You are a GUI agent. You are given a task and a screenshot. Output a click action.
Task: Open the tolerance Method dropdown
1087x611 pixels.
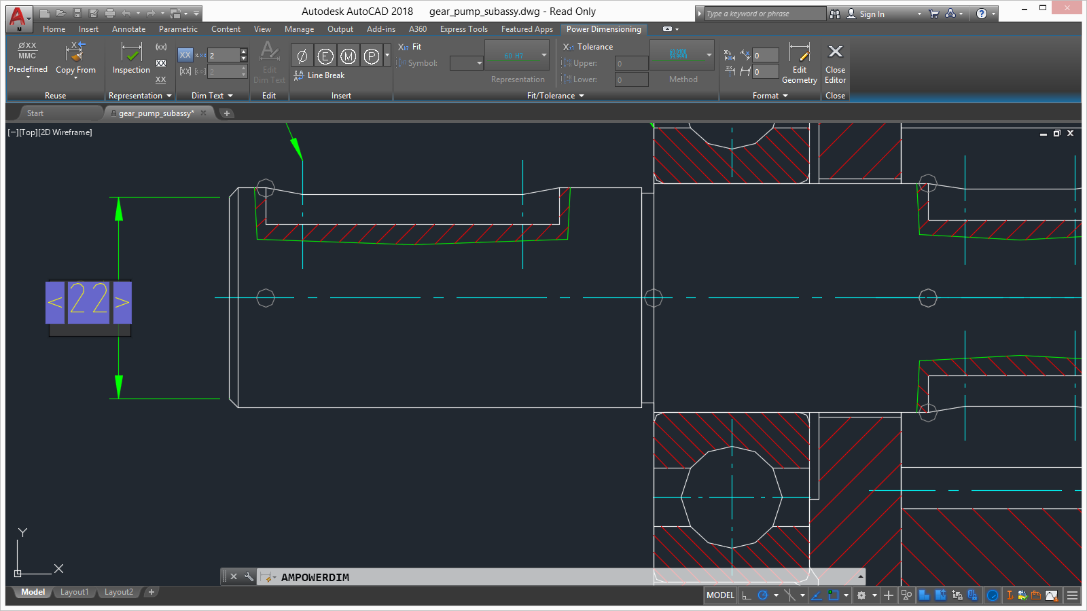(709, 55)
